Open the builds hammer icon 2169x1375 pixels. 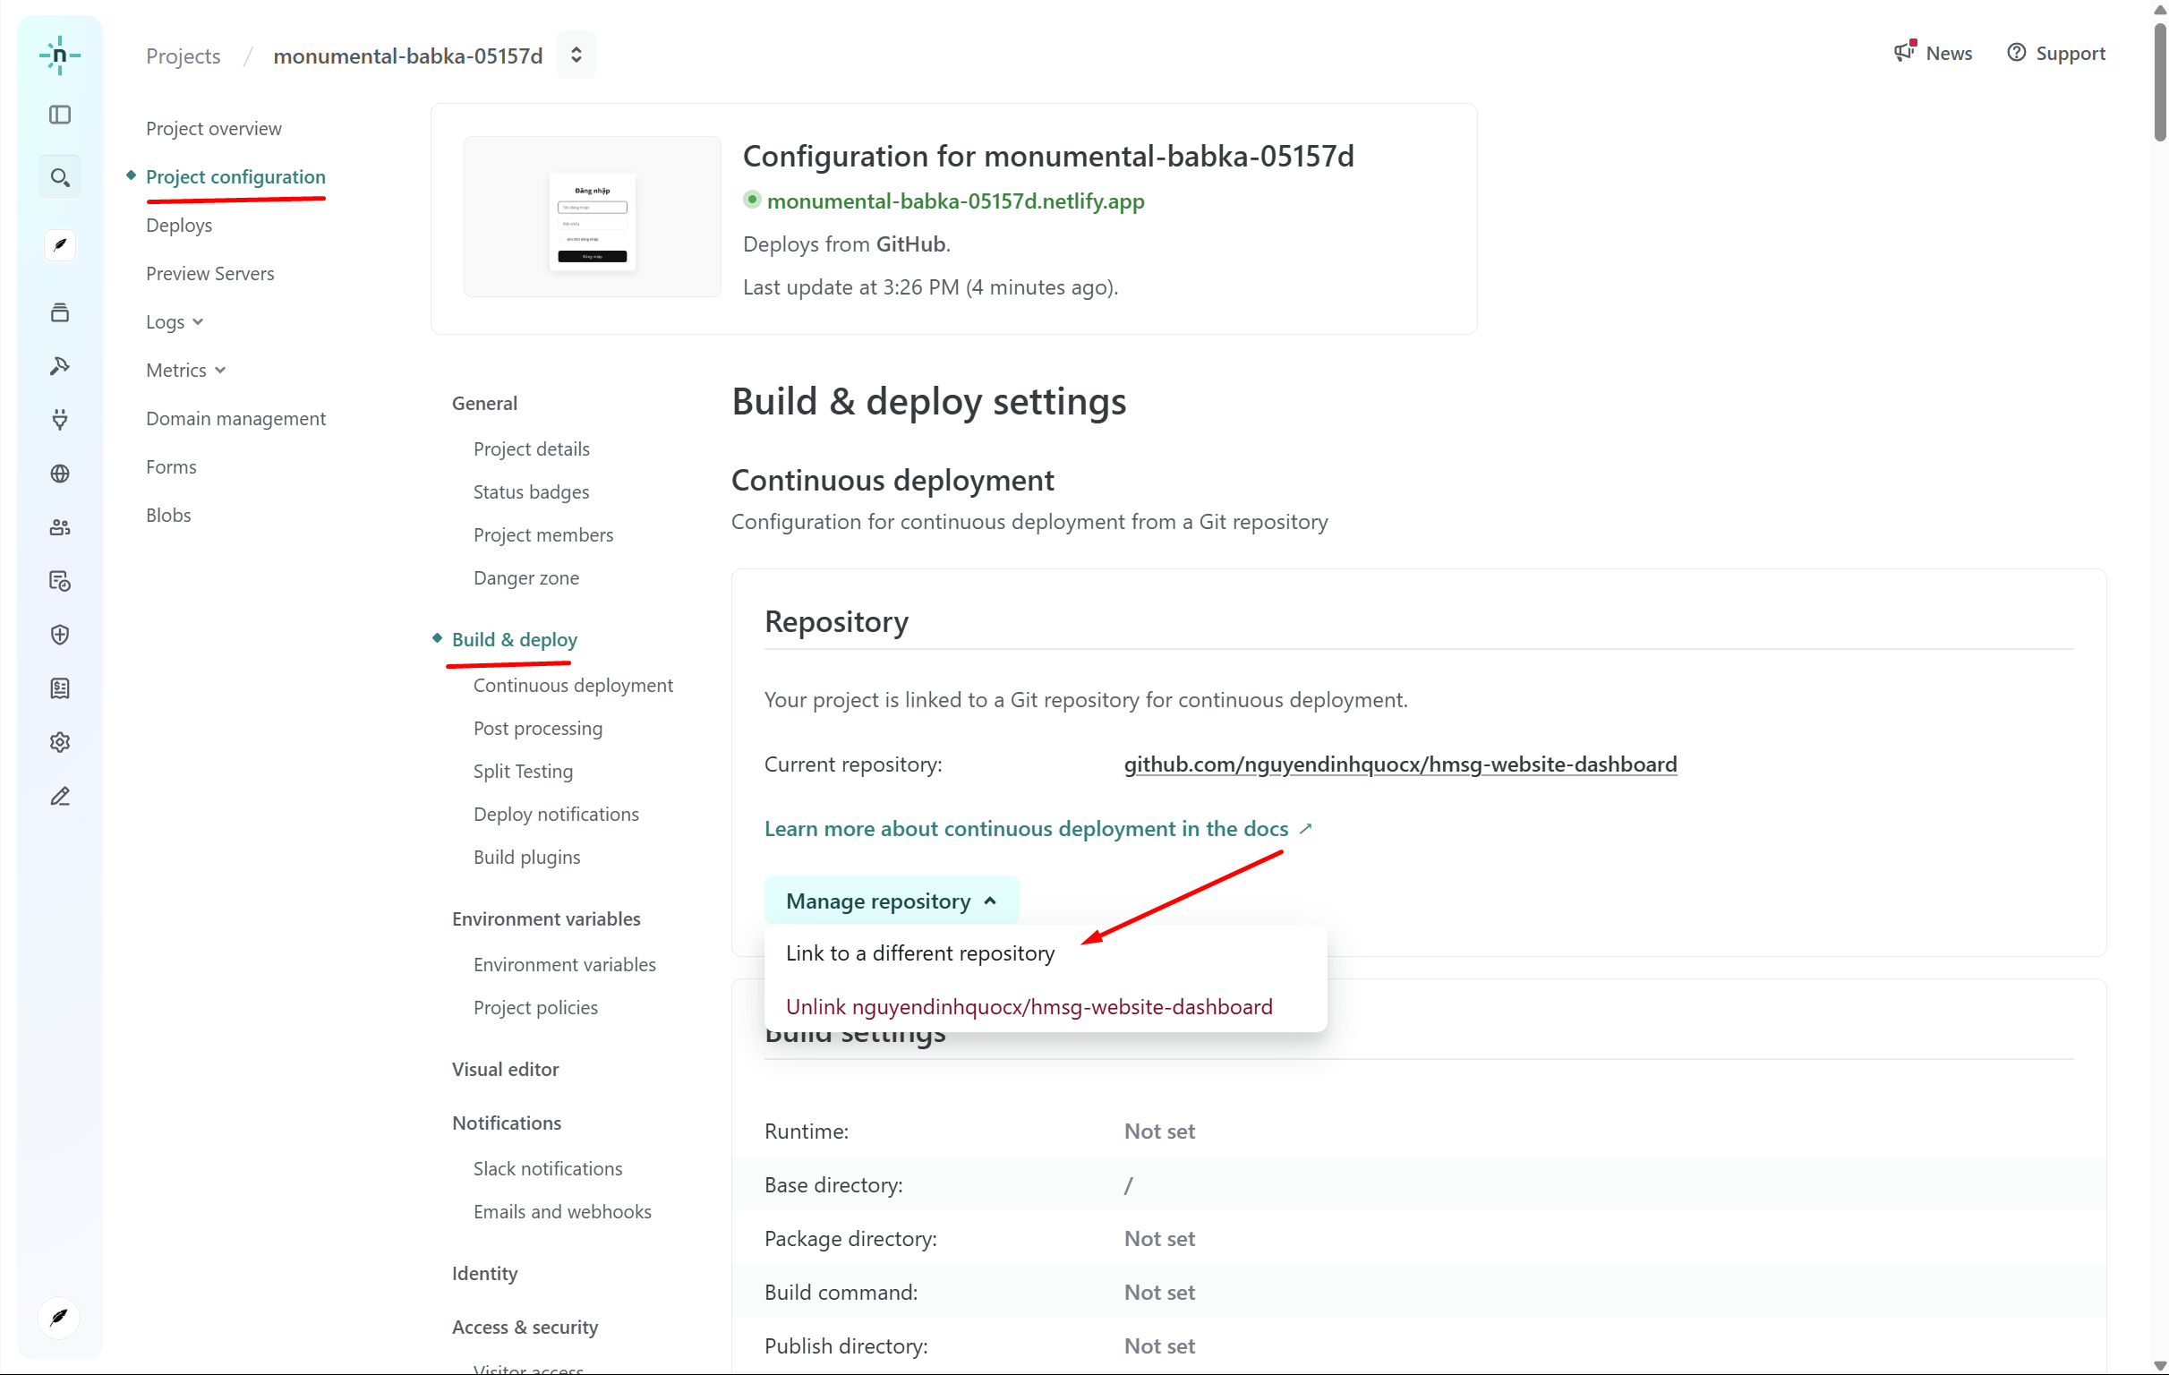tap(59, 366)
